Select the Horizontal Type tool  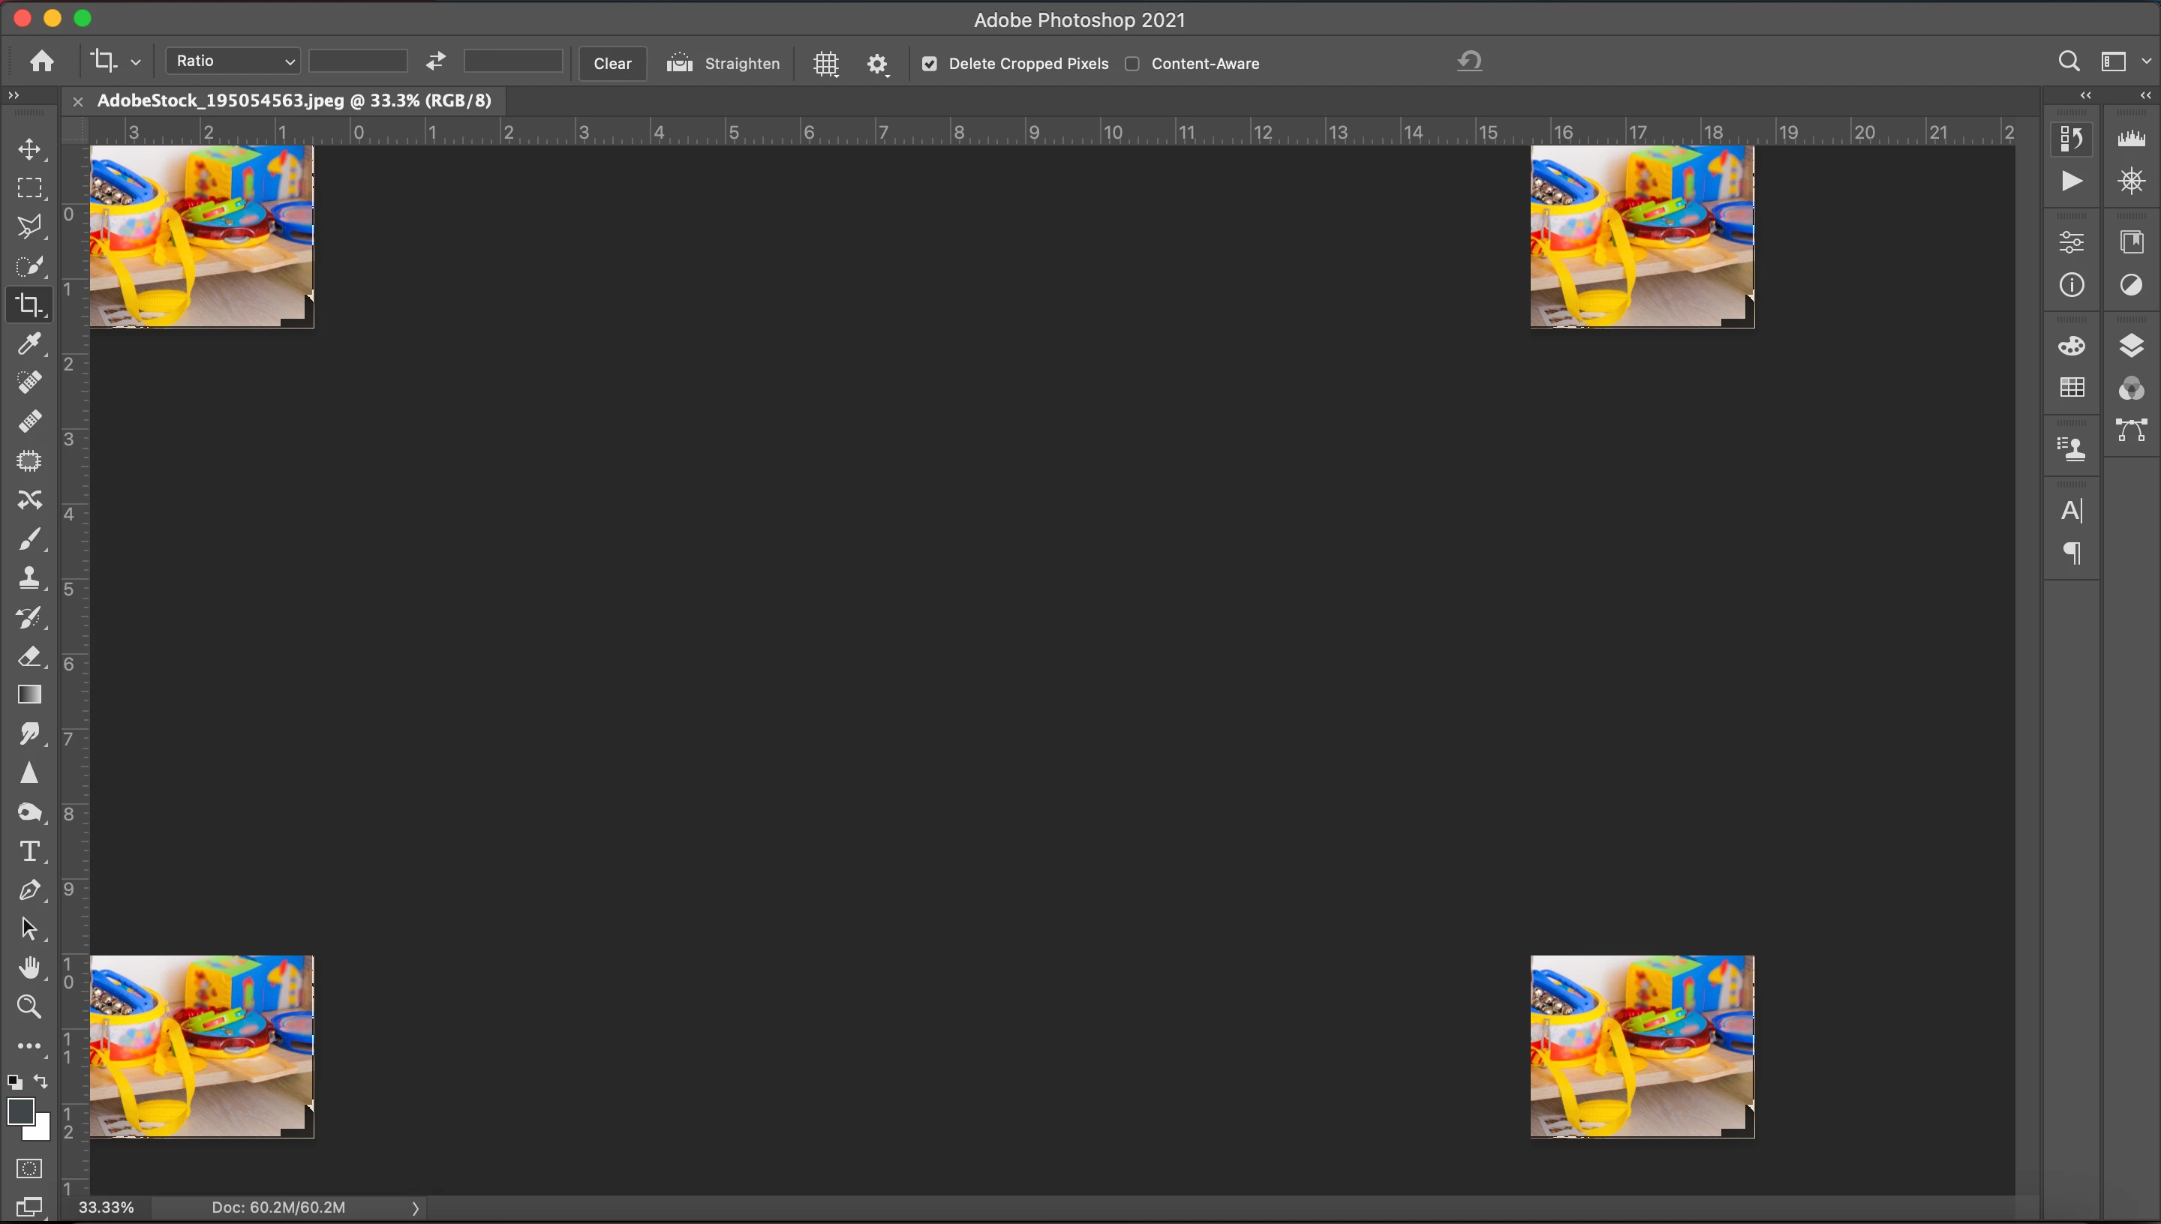click(29, 851)
